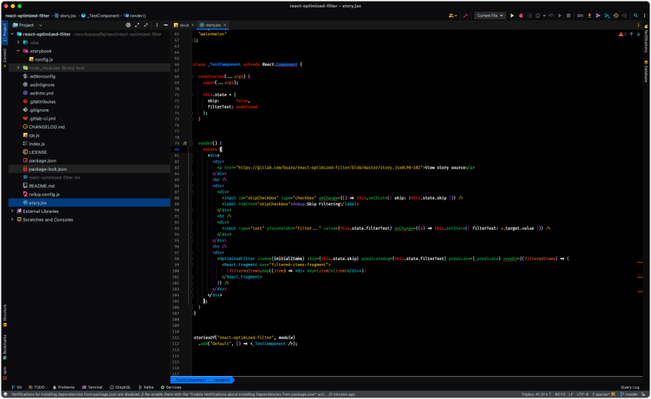Click _TestComponent breadcrumb at editor bottom
This screenshot has height=399, width=651.
pyautogui.click(x=189, y=381)
